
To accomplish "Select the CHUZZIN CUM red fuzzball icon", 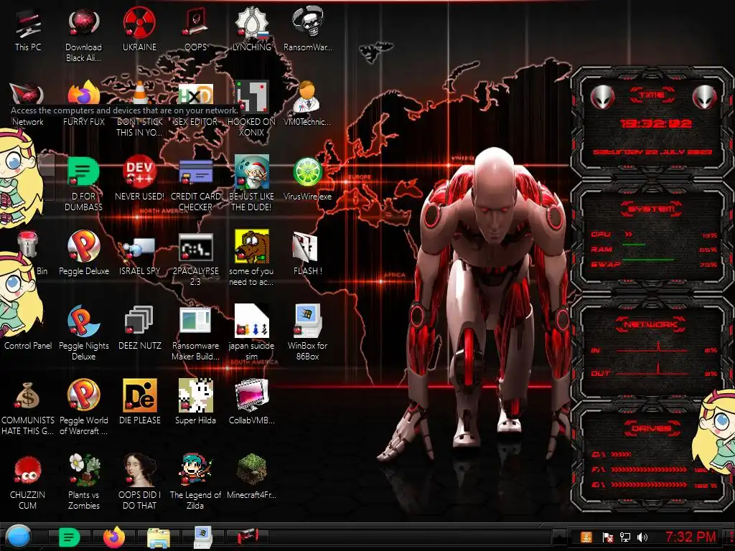I will point(28,481).
